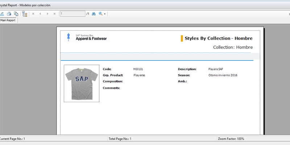Click the Copy icon in toolbar
290x145 pixels.
16,14
